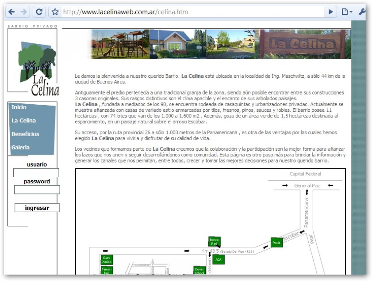
Task: Click the Banco Itaú marker on map
Action: 214,242
